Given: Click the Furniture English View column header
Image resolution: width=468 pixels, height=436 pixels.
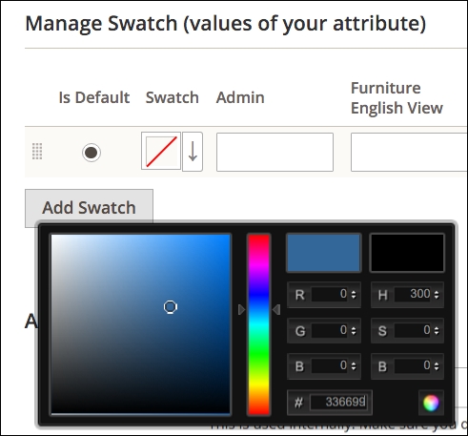Looking at the screenshot, I should point(397,98).
